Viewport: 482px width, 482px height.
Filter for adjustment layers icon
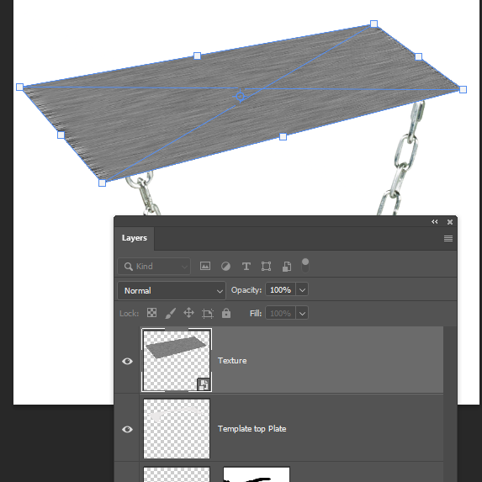tap(225, 266)
